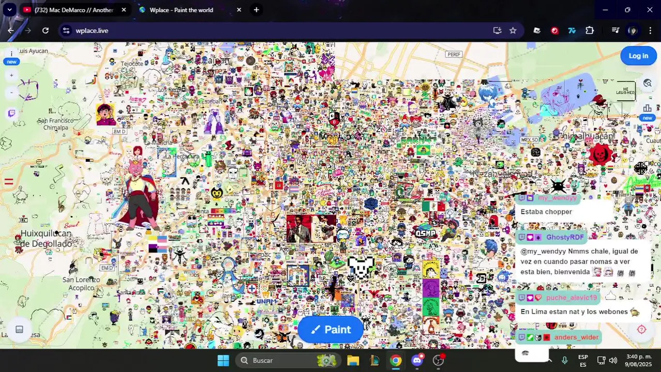The height and width of the screenshot is (372, 661).
Task: Open a new browser tab
Action: tap(256, 10)
